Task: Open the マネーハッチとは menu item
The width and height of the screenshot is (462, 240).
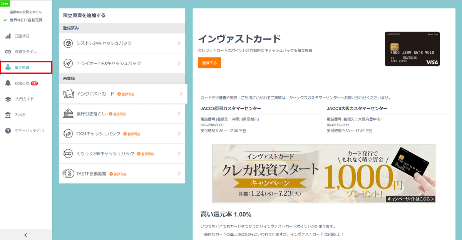Action: [x=26, y=131]
